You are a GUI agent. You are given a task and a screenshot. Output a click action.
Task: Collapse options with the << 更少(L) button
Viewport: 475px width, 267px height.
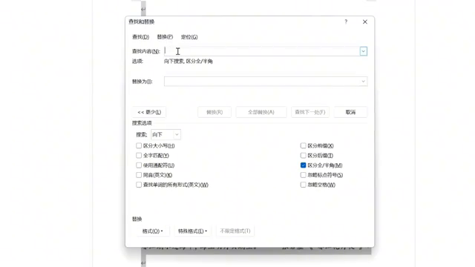(x=149, y=112)
